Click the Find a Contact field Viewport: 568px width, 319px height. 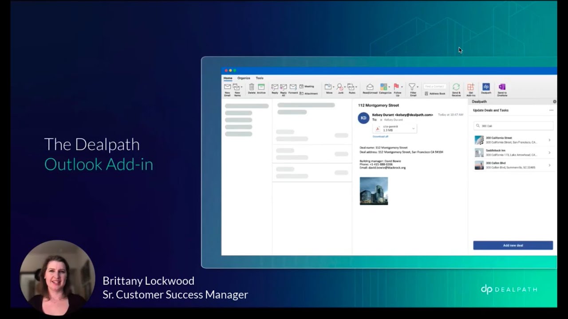[434, 86]
